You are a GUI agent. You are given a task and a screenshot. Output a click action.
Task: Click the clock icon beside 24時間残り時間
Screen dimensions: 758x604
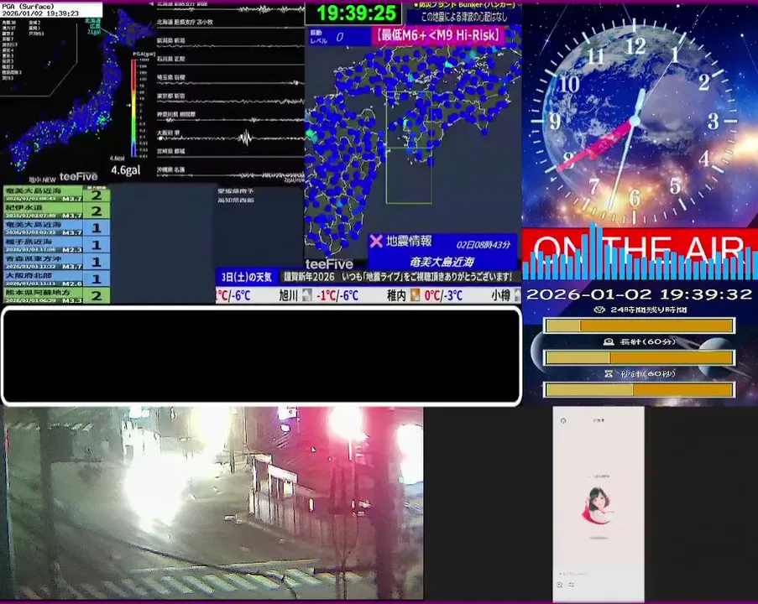click(600, 310)
